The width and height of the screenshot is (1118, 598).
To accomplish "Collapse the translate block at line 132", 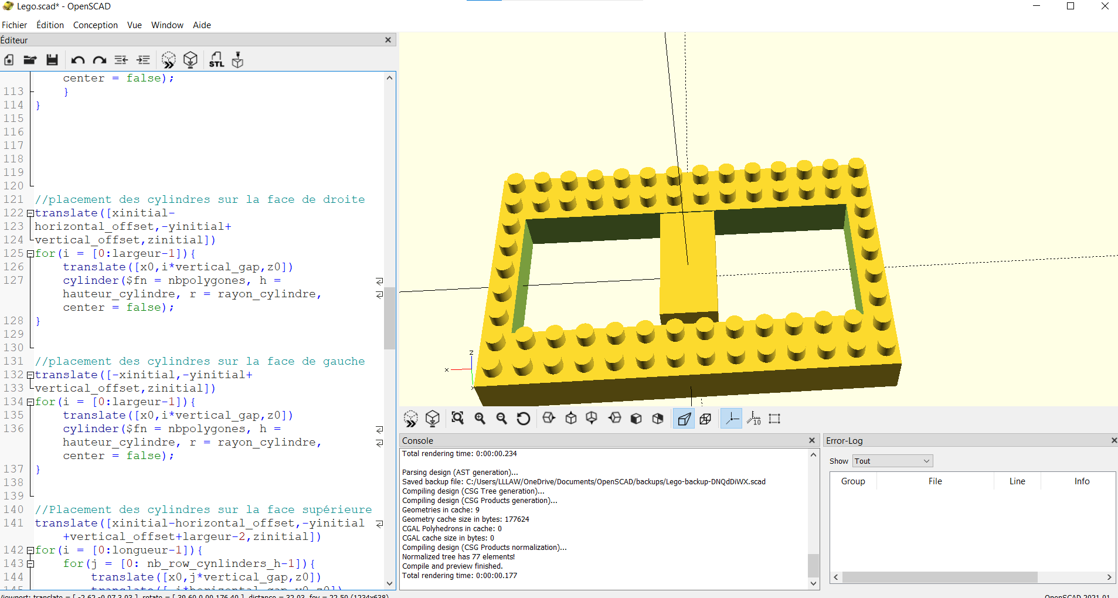I will tap(30, 375).
